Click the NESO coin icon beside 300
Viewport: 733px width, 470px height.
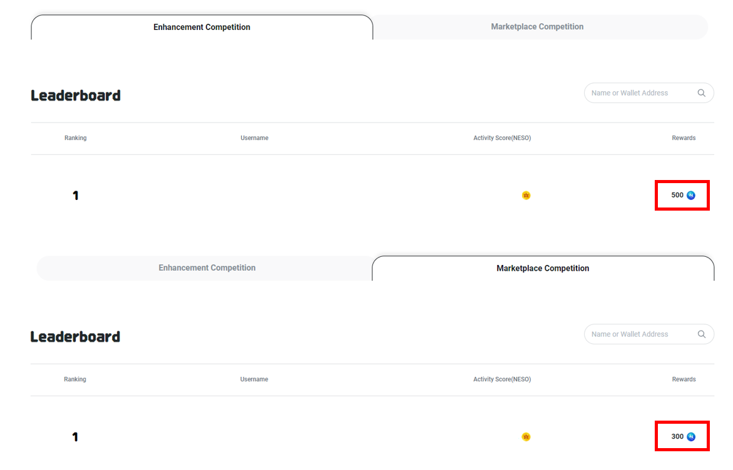coord(691,436)
